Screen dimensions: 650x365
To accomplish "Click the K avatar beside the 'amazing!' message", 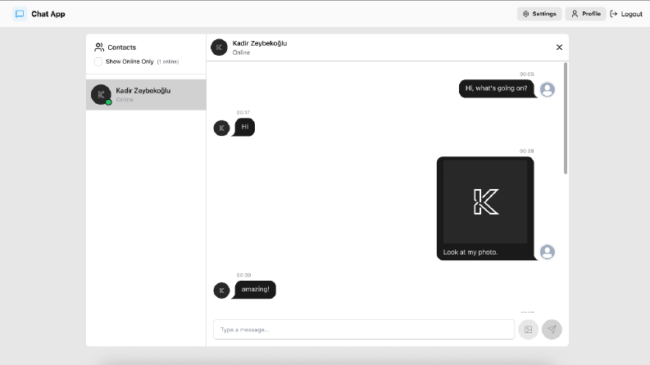I will [x=222, y=291].
